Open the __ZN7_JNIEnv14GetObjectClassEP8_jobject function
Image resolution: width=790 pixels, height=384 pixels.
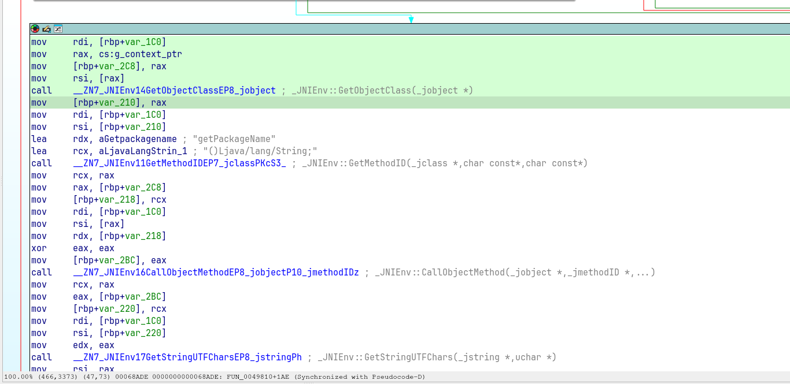(173, 90)
